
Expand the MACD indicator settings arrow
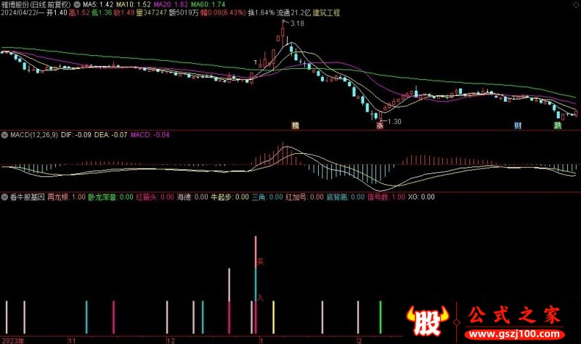tap(4, 135)
